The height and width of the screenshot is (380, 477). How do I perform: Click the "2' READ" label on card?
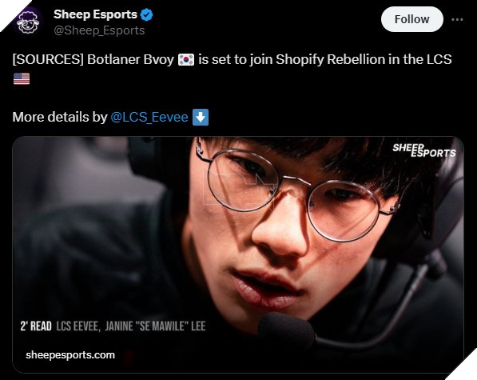tap(36, 326)
